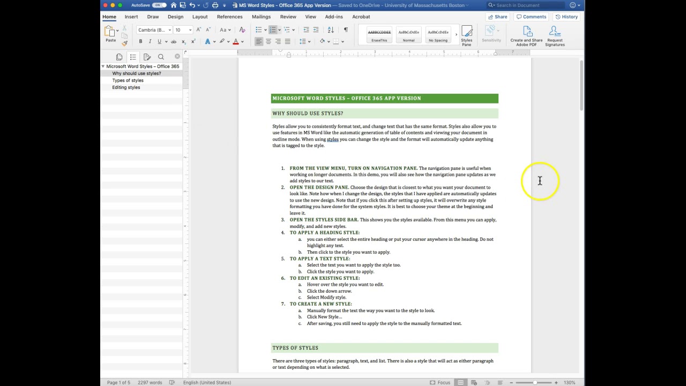Toggle Show paragraph marks pilcrow
Image resolution: width=686 pixels, height=386 pixels.
point(346,30)
